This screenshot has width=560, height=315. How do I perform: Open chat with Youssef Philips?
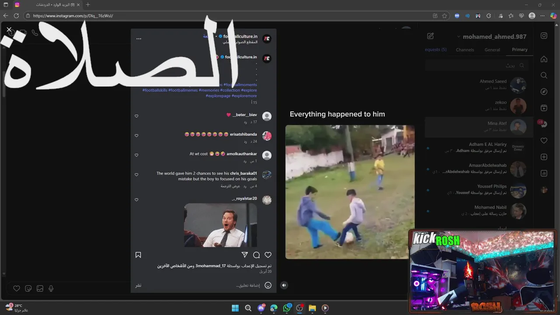479,190
